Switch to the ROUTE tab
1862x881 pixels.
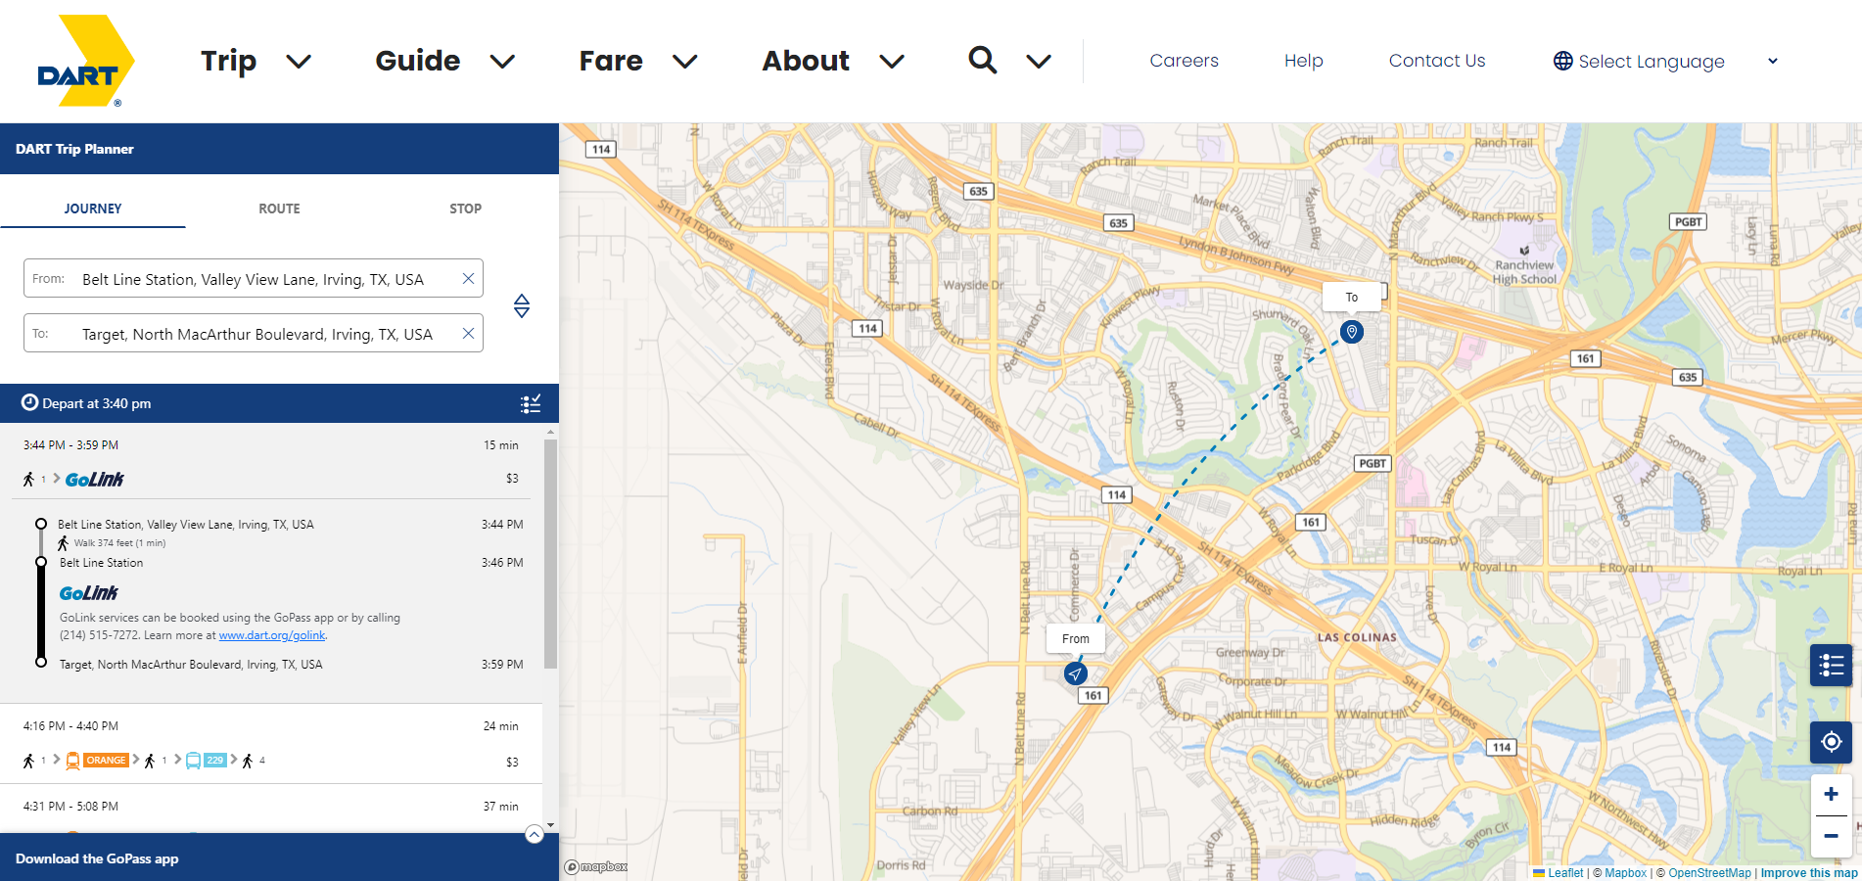tap(279, 209)
